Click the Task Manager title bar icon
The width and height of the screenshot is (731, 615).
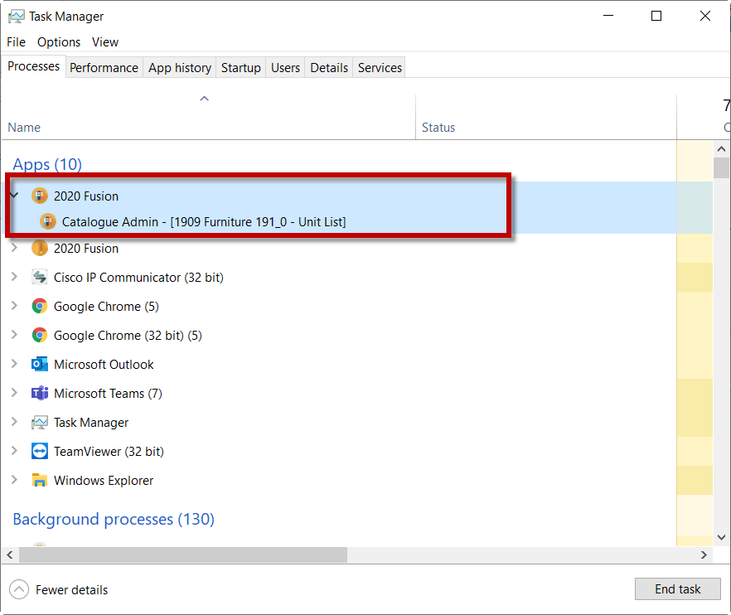pos(17,17)
